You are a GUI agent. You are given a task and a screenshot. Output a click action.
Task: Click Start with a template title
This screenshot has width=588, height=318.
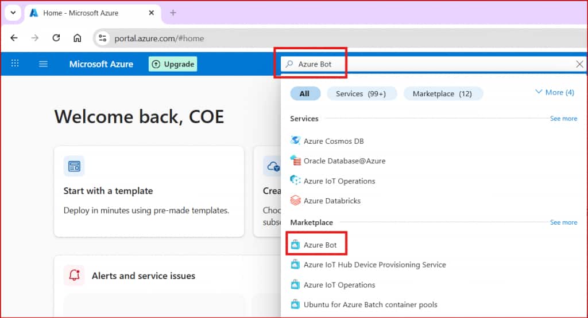click(108, 191)
